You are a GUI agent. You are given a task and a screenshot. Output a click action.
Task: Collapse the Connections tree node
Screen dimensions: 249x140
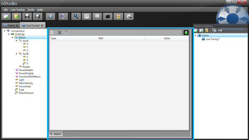[x=5, y=31]
